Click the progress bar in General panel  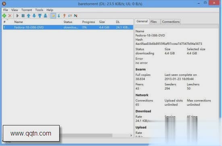pyautogui.click(x=177, y=26)
